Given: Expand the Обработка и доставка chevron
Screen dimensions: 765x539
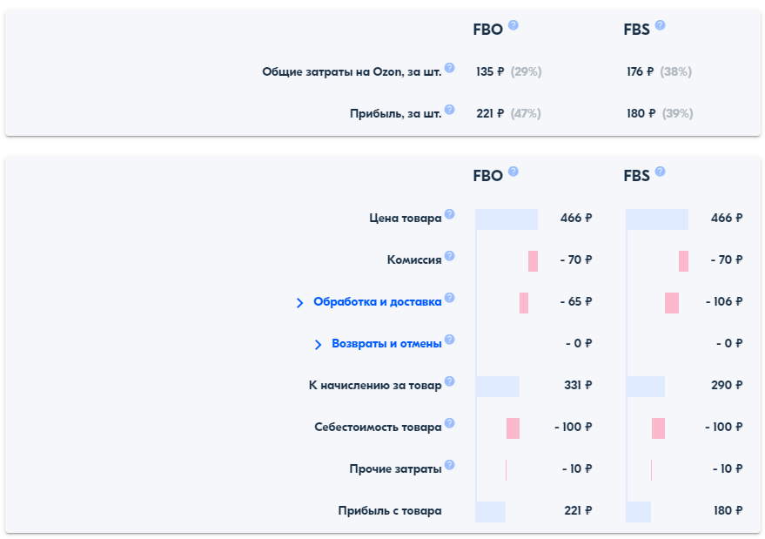Looking at the screenshot, I should coord(300,302).
